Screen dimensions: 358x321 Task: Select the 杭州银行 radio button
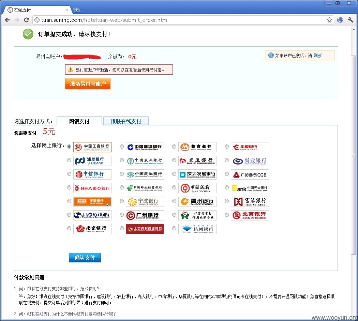174,228
